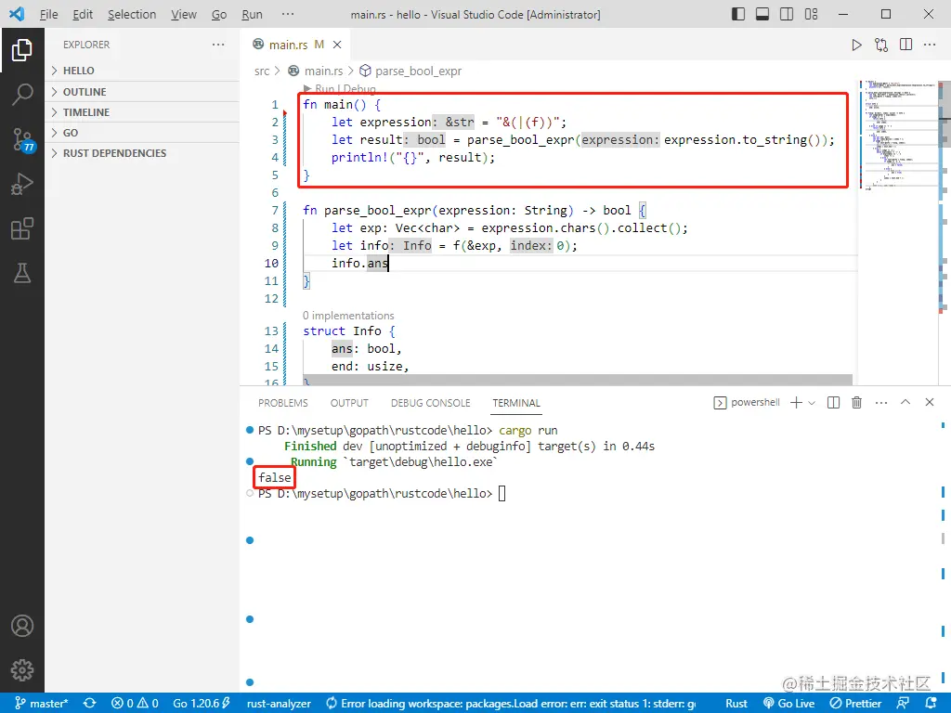This screenshot has height=713, width=951.
Task: Click the Go 1.20.6 version status item
Action: 202,704
